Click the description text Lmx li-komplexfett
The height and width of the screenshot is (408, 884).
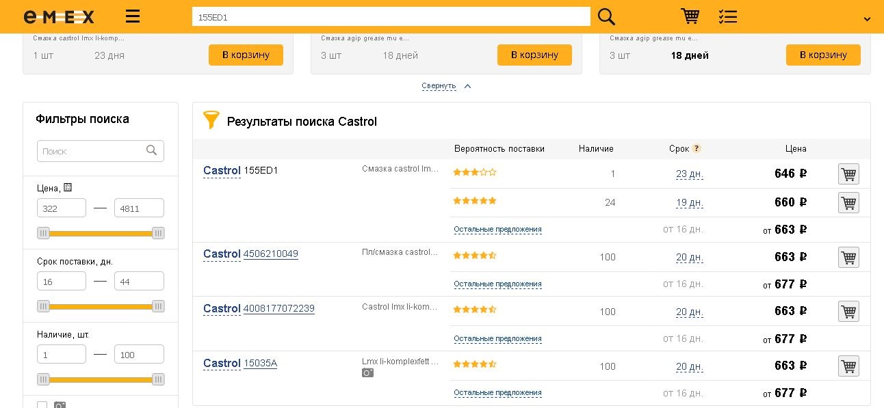click(400, 362)
